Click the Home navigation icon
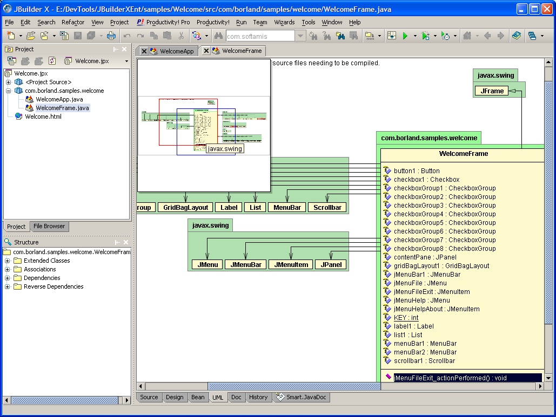The image size is (556, 417). click(x=467, y=36)
